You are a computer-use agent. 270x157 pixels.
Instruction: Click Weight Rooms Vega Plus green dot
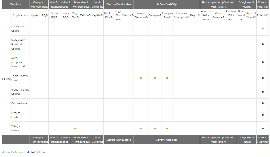click(75, 128)
